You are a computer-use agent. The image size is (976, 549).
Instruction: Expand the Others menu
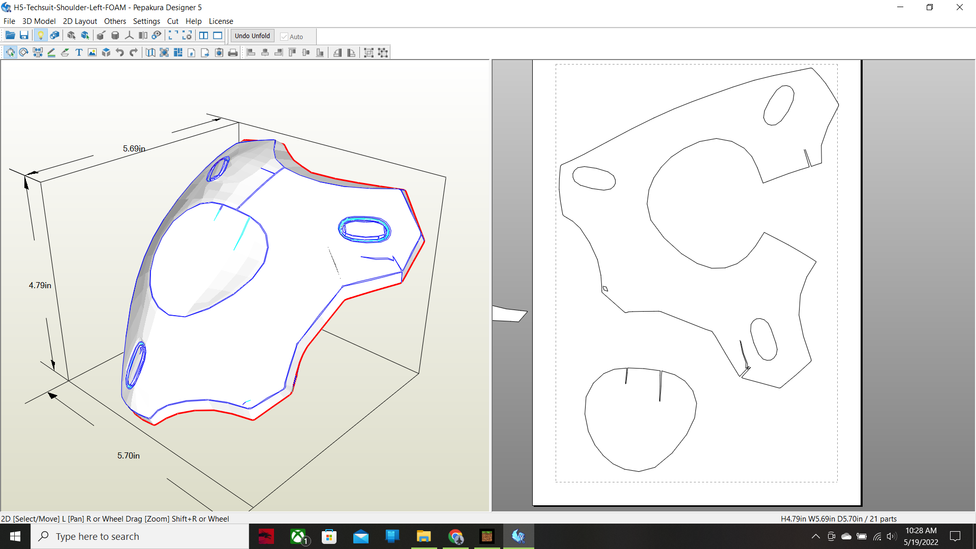point(115,21)
